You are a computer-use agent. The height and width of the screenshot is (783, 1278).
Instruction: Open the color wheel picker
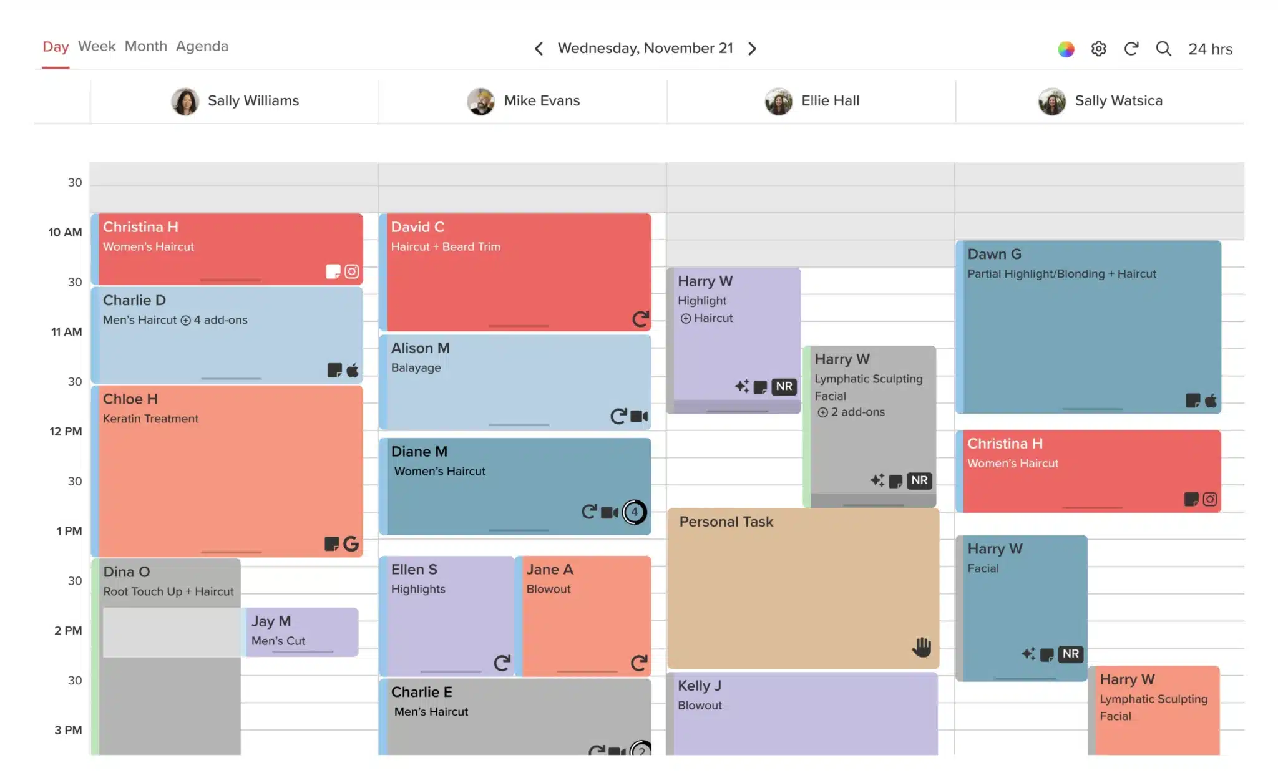(x=1066, y=49)
